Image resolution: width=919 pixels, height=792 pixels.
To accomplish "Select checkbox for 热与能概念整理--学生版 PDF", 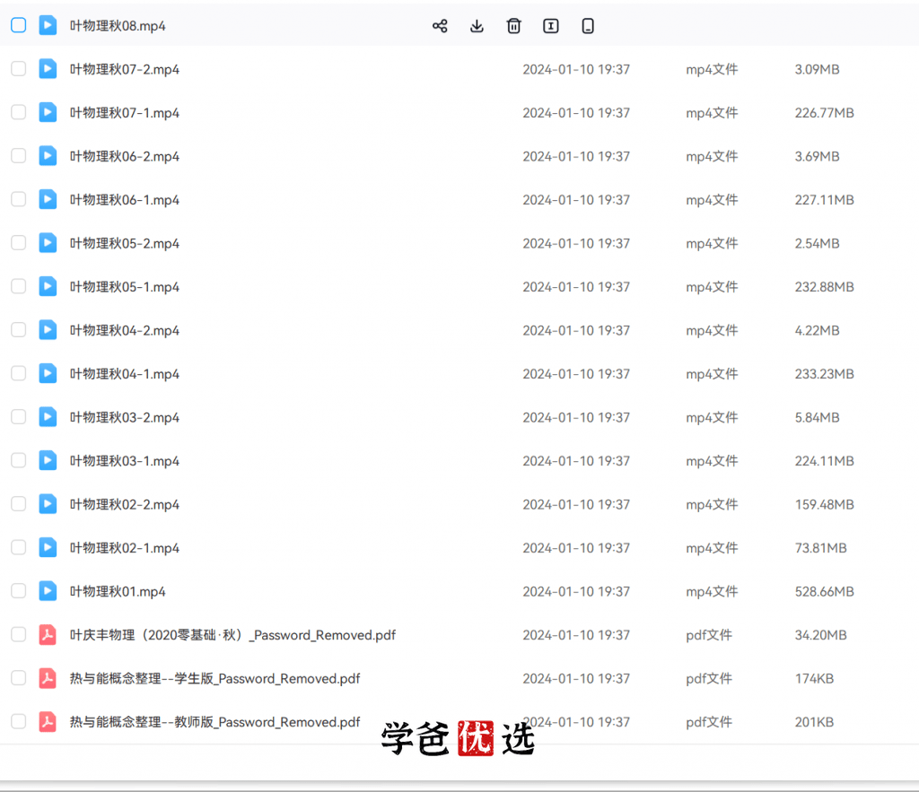I will point(19,678).
